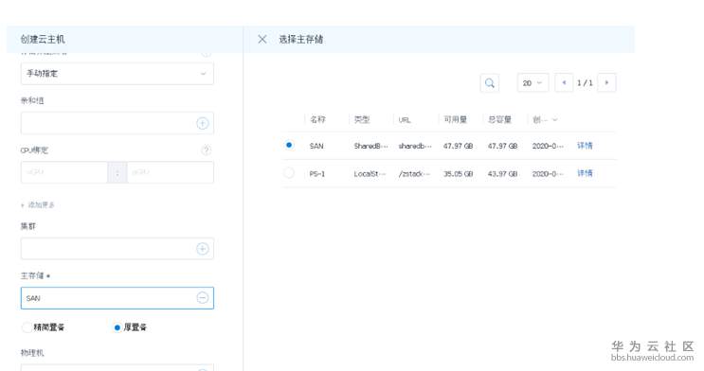The height and width of the screenshot is (371, 704).
Task: Click the pCPU input field
Action: 171,172
